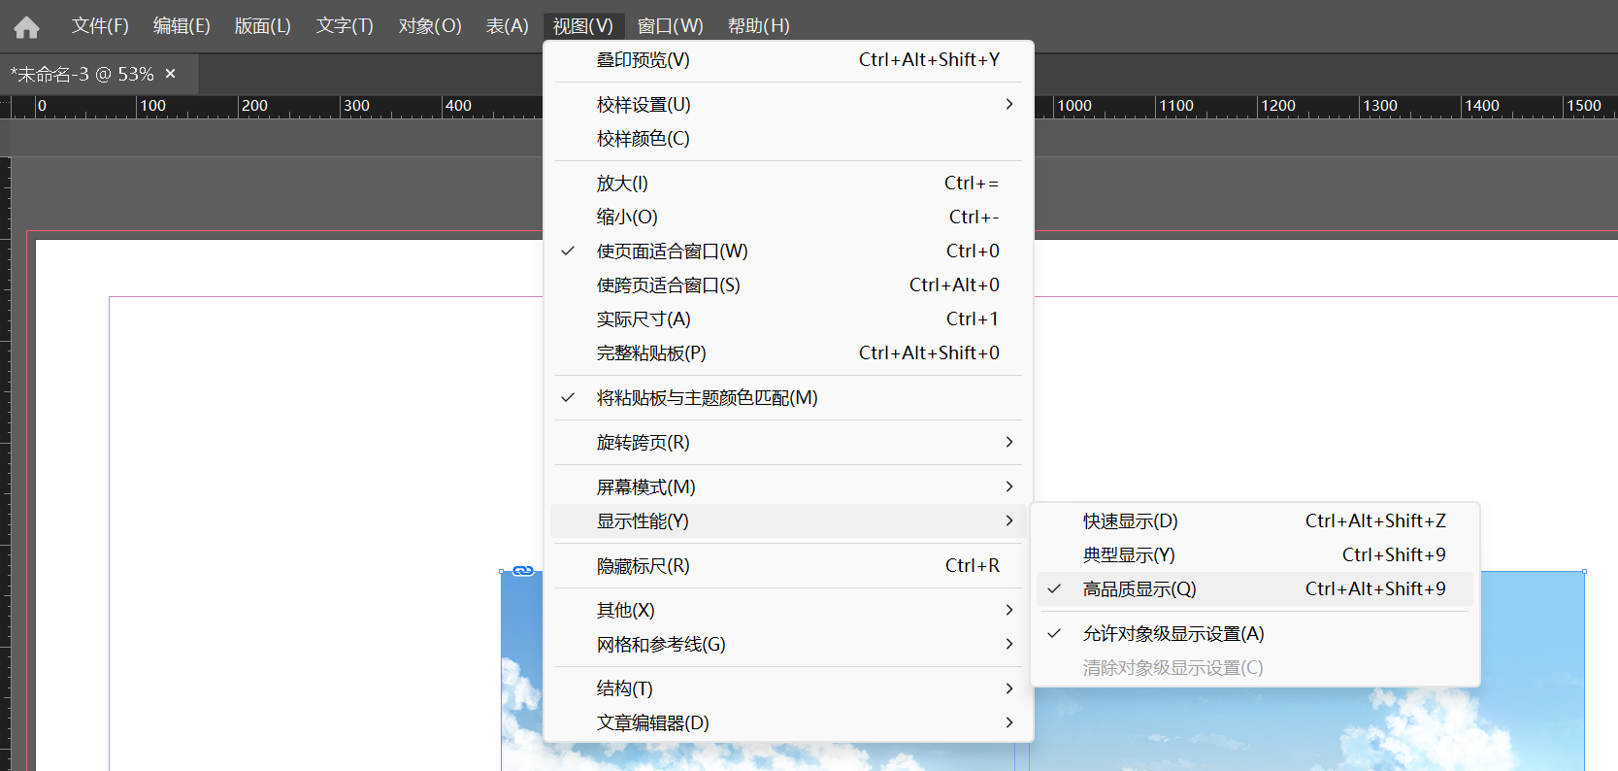This screenshot has width=1618, height=771.
Task: Open the 窗口(W) menu
Action: [x=670, y=26]
